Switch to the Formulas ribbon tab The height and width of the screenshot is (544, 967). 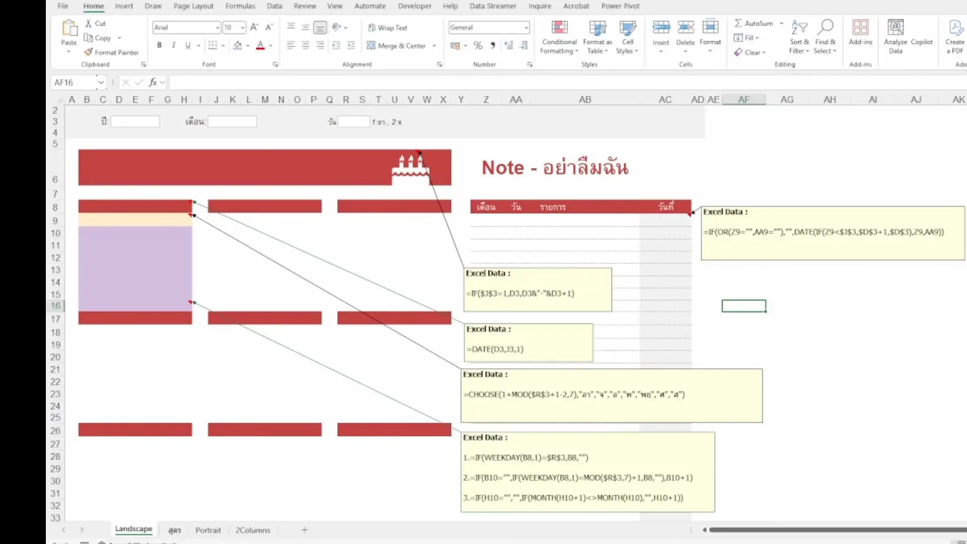point(240,6)
